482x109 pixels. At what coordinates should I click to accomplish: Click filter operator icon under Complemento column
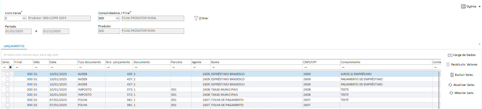[x=343, y=68]
